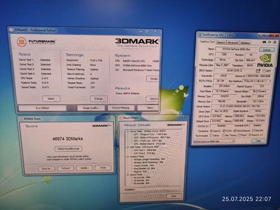Click the BIOS Version field

coord(235,71)
